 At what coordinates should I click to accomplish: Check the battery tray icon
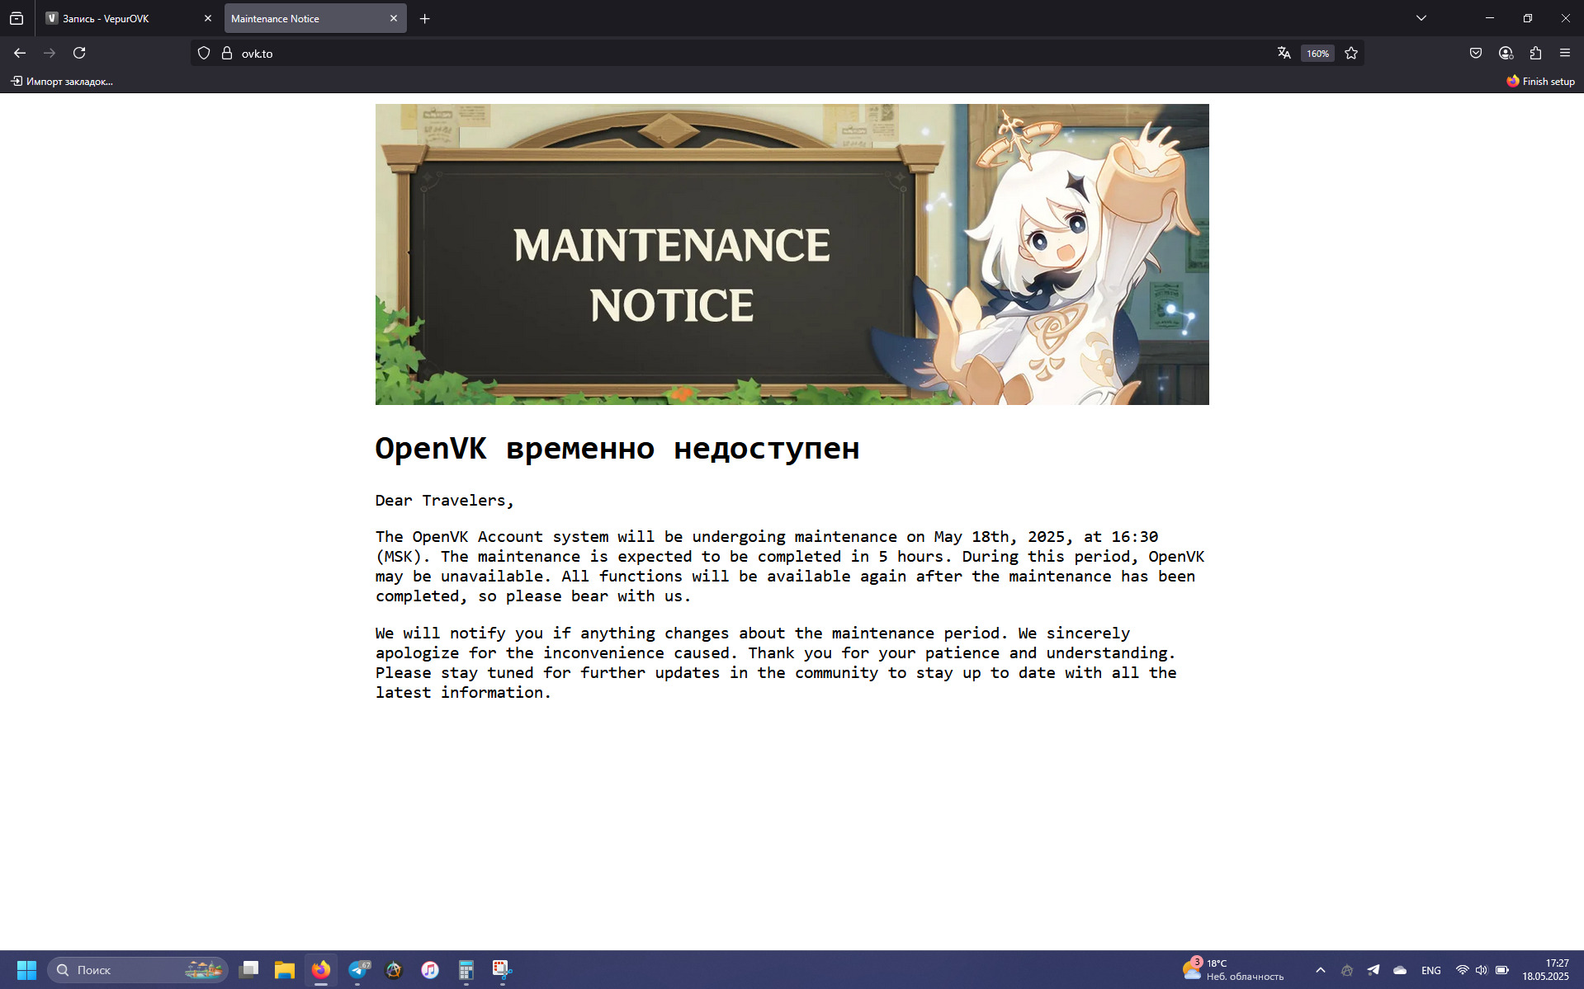pyautogui.click(x=1502, y=970)
